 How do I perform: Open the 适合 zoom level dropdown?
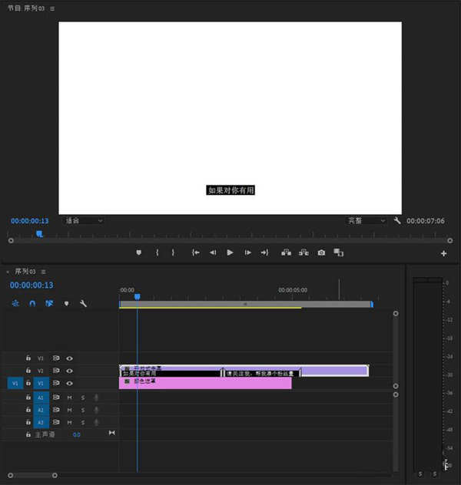[83, 220]
